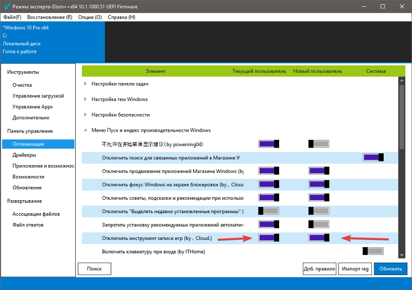Click the Поиск button
This screenshot has height=290, width=412.
click(x=94, y=269)
